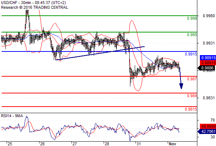Click the 0.998 green resistance label
This screenshot has width=216, height=146.
pos(192,18)
